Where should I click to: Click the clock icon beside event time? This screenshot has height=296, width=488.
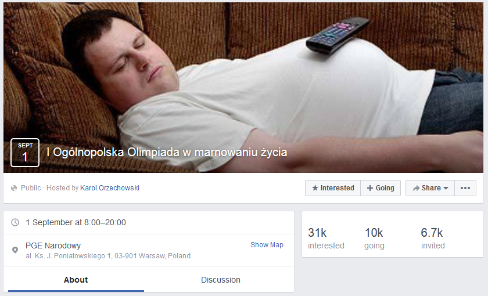pyautogui.click(x=15, y=222)
